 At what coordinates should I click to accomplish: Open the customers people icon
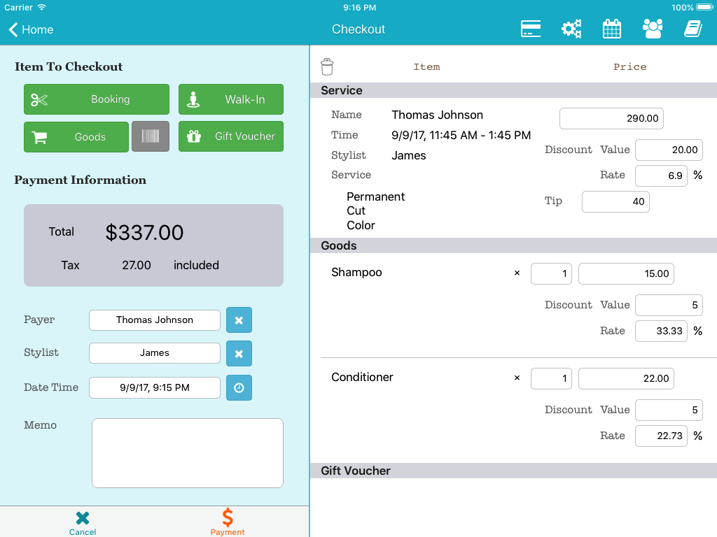tap(653, 29)
